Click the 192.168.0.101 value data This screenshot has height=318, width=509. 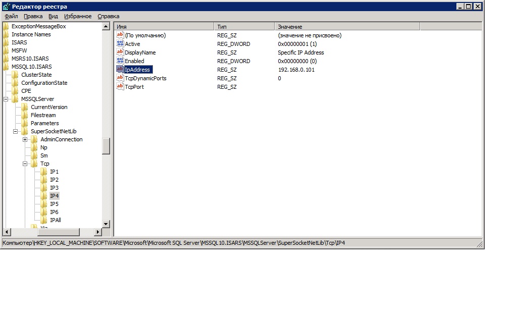tap(296, 70)
